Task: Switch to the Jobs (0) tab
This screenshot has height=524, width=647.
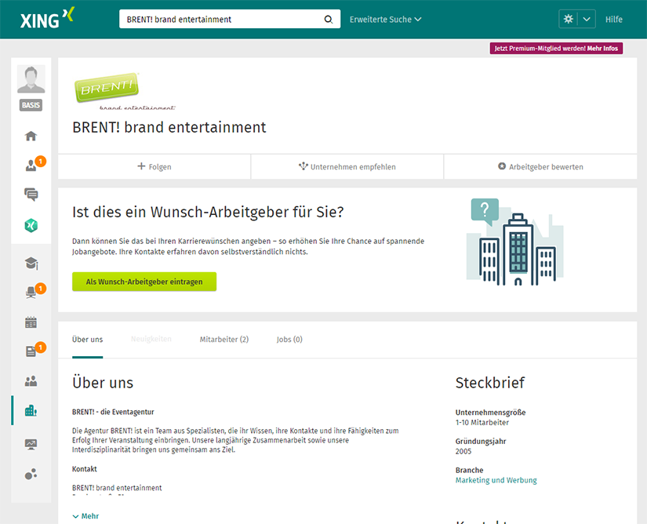Action: (289, 340)
